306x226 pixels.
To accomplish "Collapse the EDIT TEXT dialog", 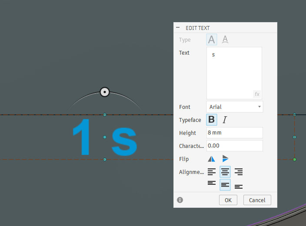I will pyautogui.click(x=178, y=28).
